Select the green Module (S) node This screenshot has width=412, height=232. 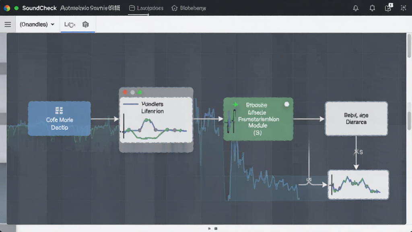(258, 119)
